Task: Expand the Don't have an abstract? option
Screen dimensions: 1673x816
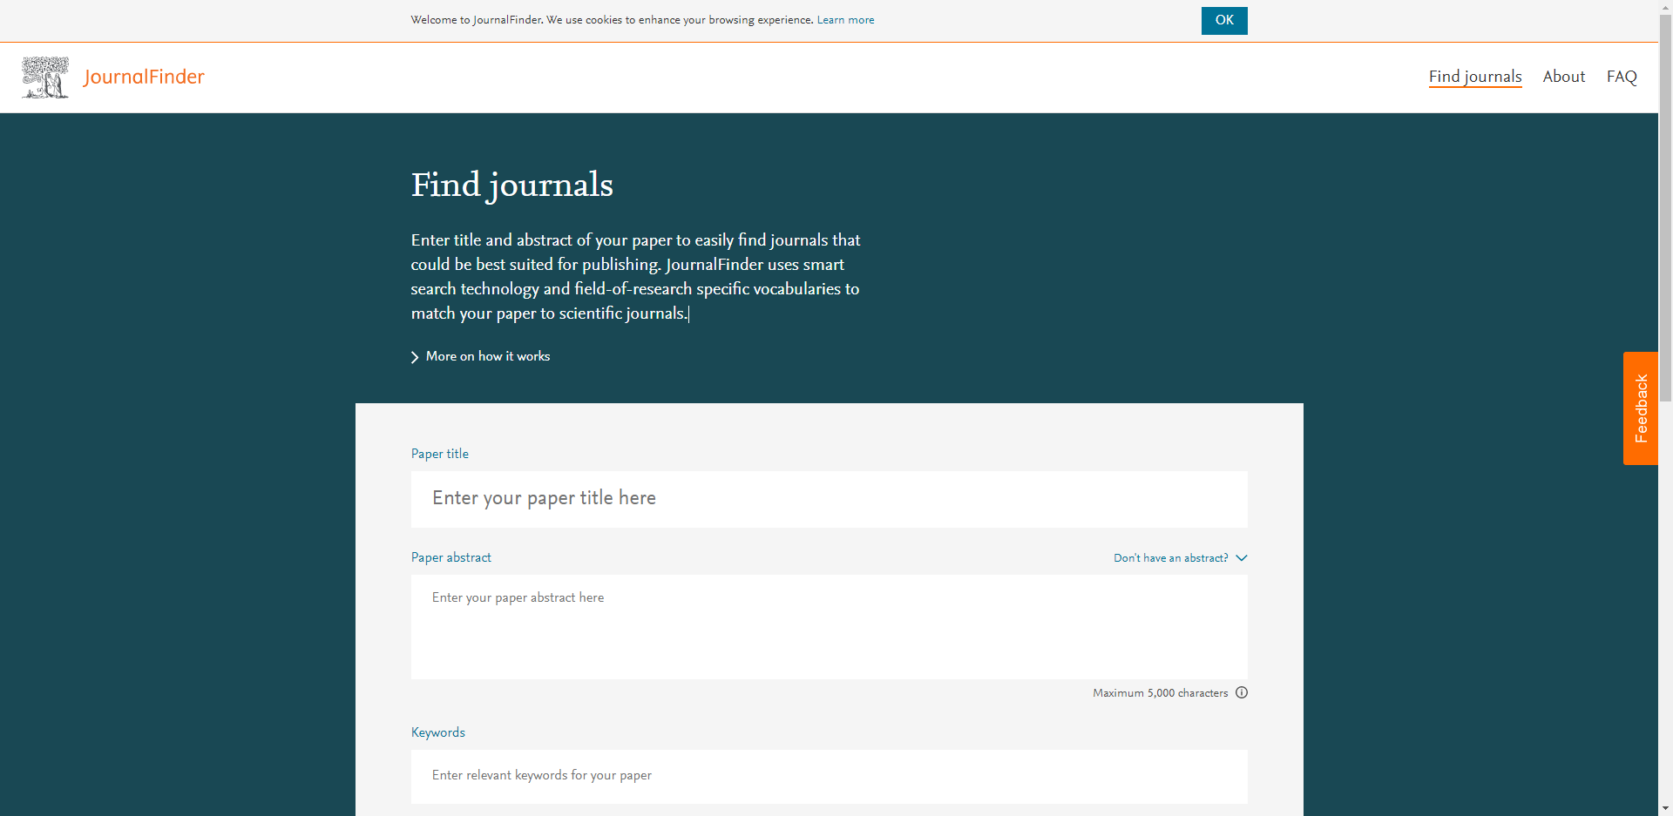Action: tap(1171, 558)
